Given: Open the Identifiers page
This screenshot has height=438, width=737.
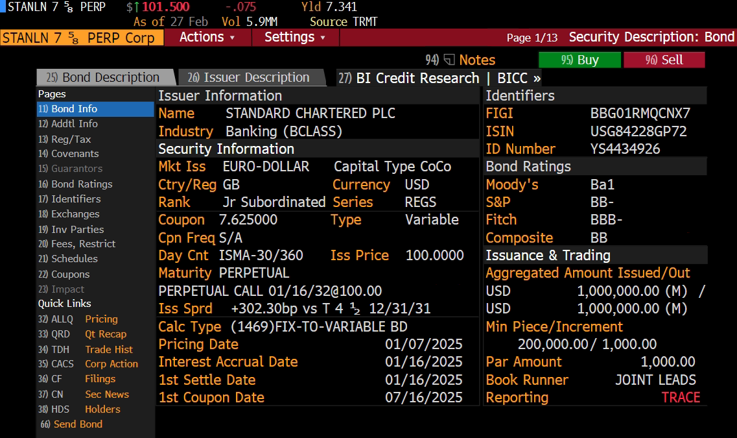Looking at the screenshot, I should (69, 199).
